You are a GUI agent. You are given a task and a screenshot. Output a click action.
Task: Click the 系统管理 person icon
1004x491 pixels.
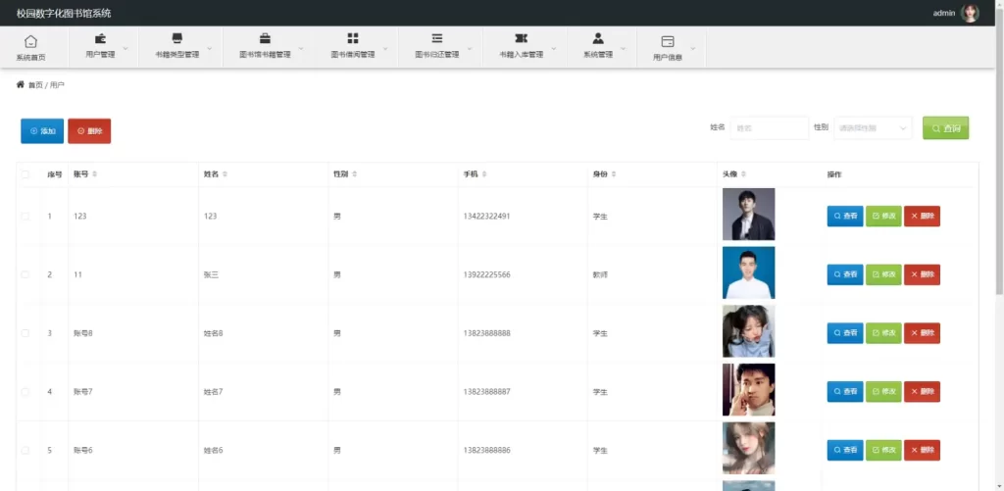[598, 38]
